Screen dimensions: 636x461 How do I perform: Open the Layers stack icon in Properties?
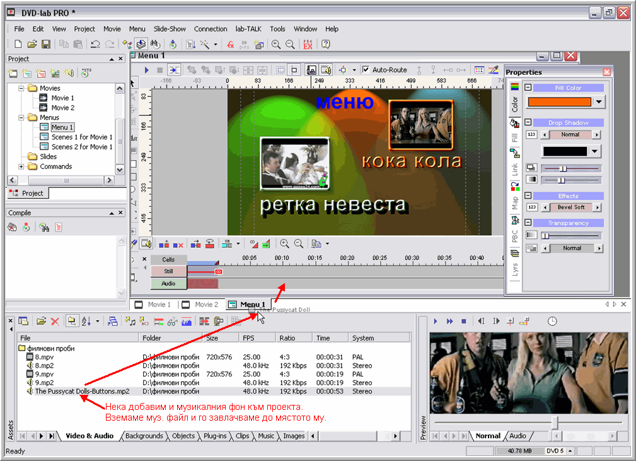point(515,254)
